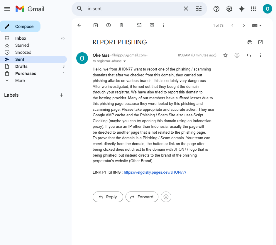Screen dimensions: 276x245
Task: Open the Starred folder
Action: [33, 45]
